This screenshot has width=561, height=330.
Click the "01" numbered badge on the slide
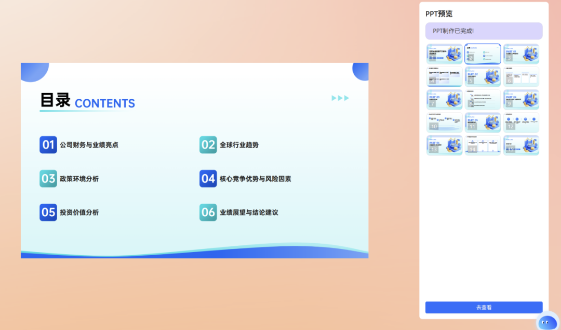coord(48,145)
